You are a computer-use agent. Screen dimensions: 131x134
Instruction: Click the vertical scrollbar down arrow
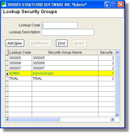117,115
